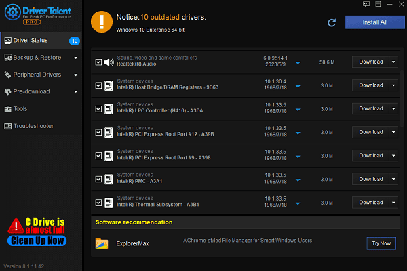Click the Install All button

coord(375,22)
